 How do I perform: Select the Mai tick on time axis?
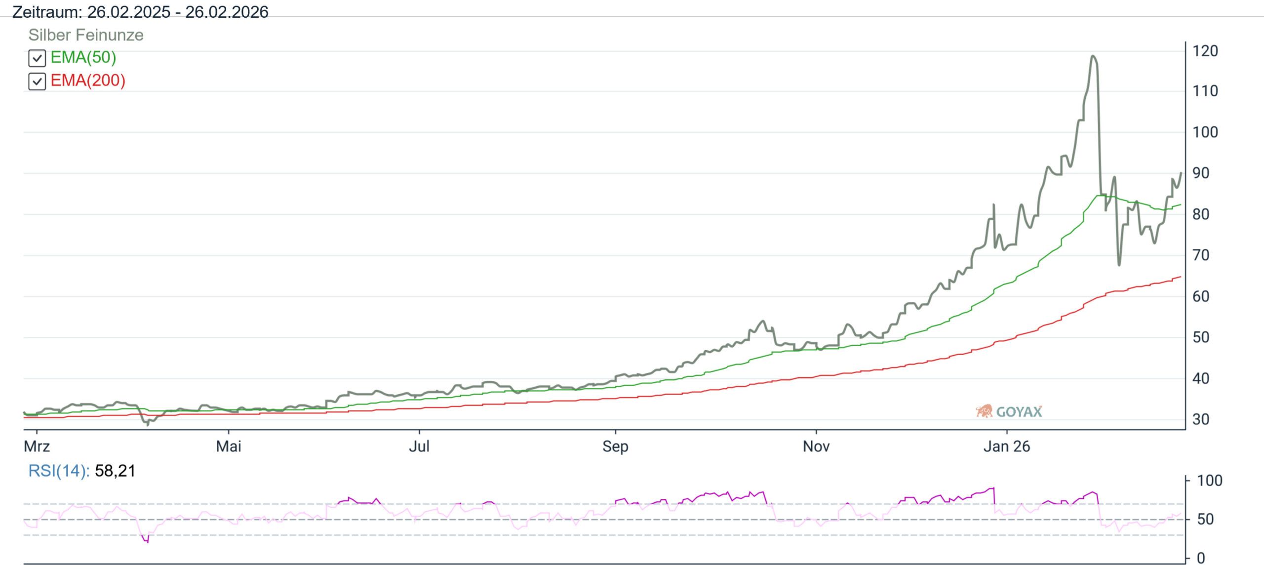(x=229, y=446)
